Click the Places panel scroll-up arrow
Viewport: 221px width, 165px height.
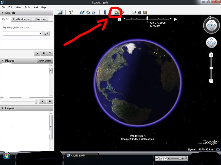point(51,65)
